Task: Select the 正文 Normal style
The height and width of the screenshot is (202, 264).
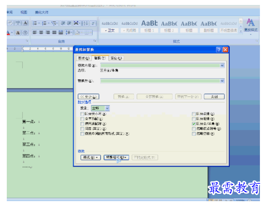Action: [x=110, y=27]
